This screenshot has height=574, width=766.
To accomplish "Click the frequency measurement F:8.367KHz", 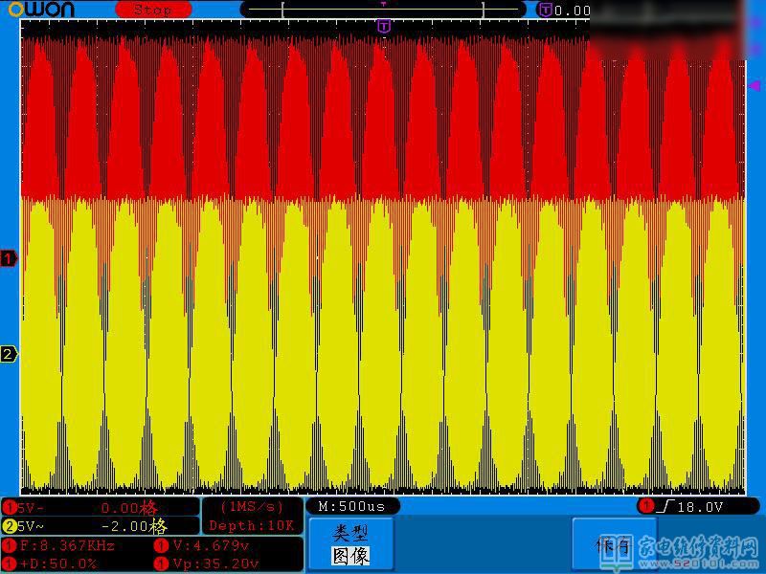I will point(67,545).
